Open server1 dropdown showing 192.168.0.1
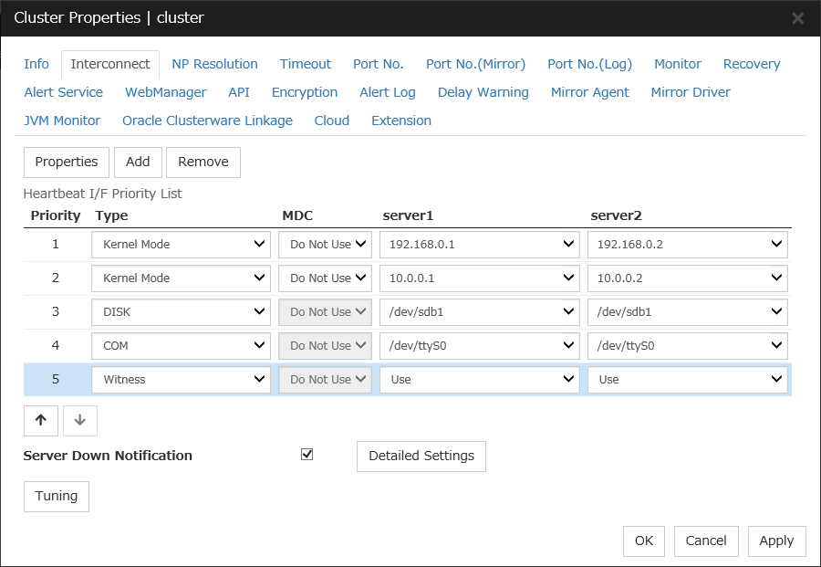 pos(480,245)
